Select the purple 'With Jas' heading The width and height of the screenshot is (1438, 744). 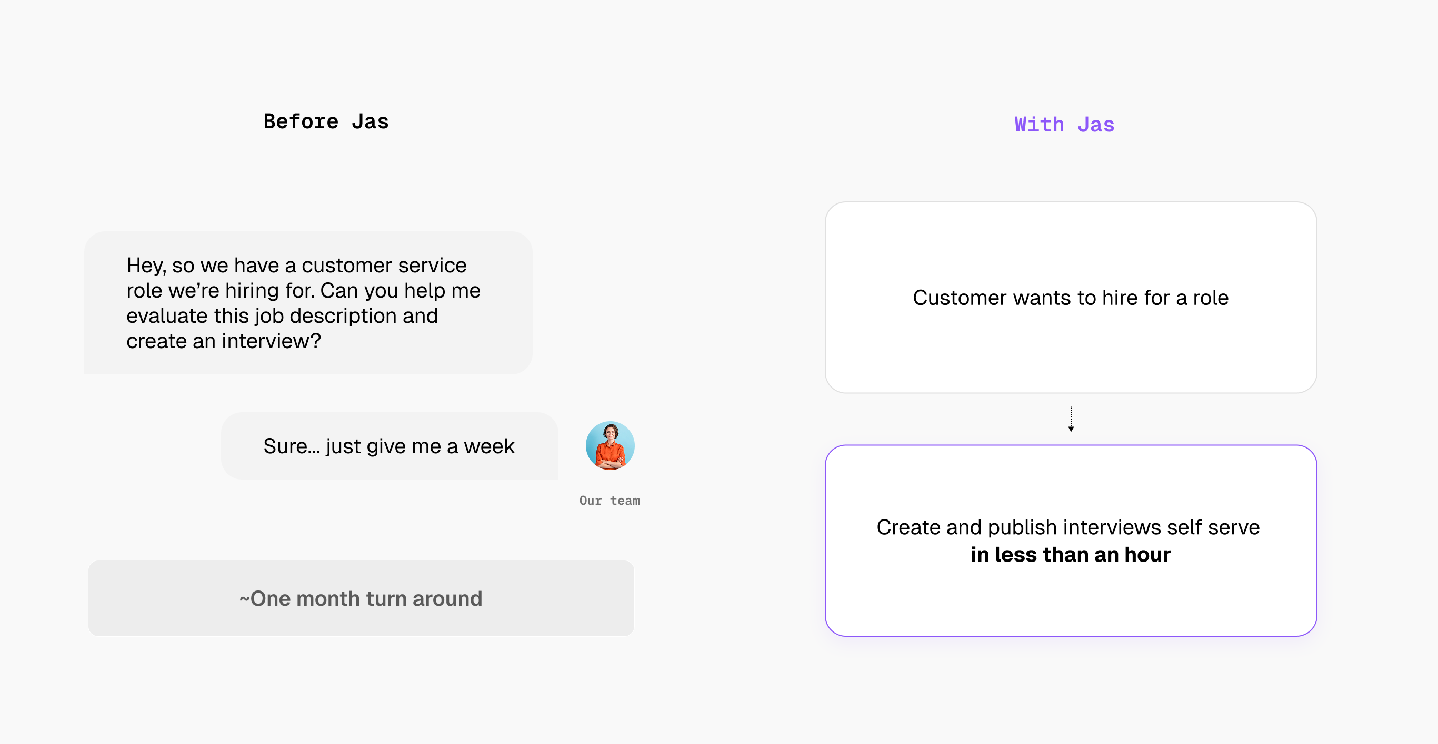click(1064, 125)
